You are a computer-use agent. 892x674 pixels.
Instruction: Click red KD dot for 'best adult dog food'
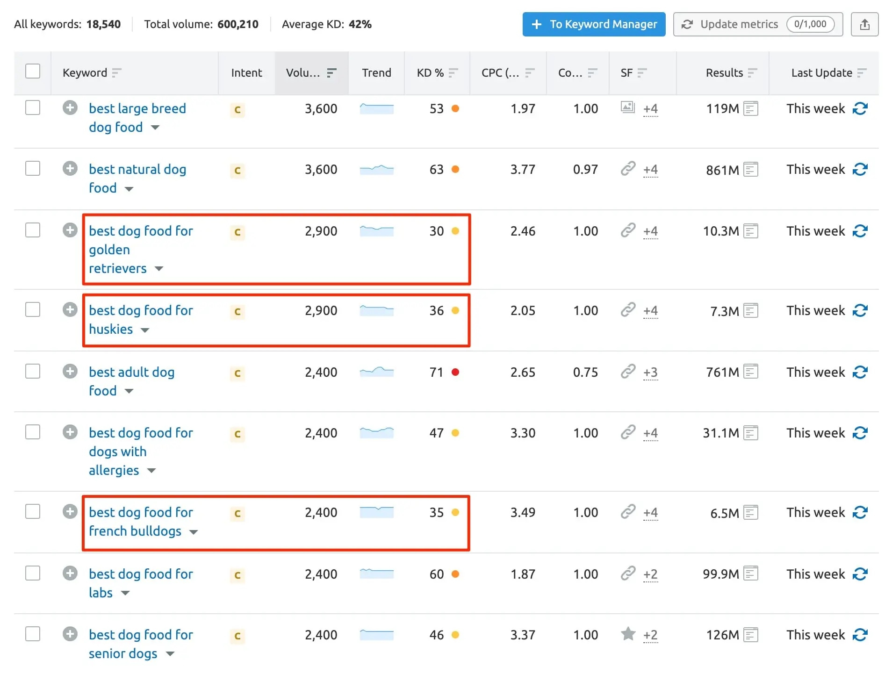click(455, 372)
